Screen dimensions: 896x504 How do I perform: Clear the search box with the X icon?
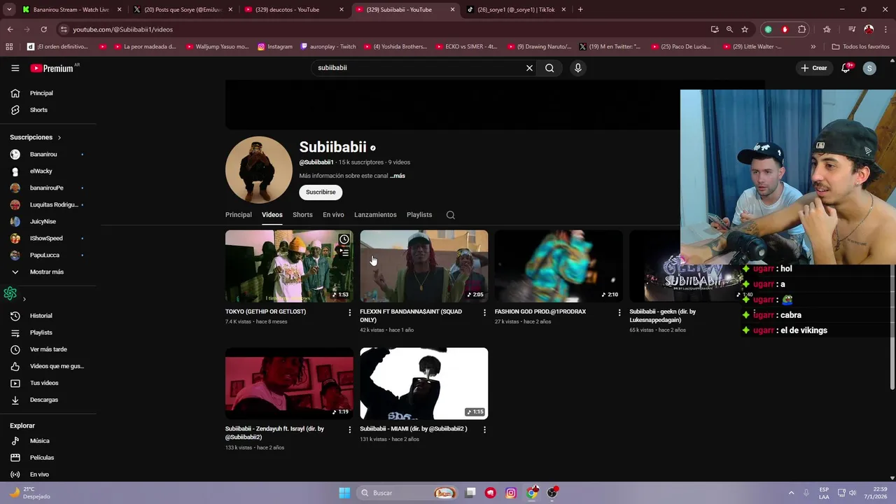click(x=529, y=68)
